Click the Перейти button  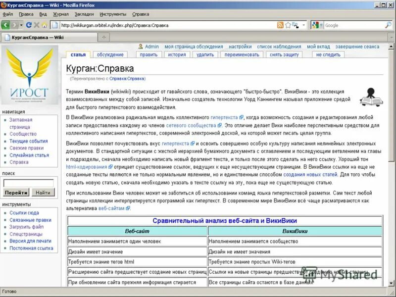pyautogui.click(x=16, y=193)
